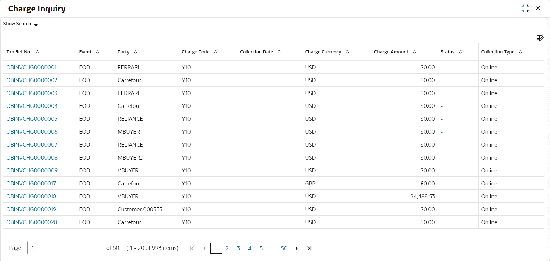Viewport: 550px width, 261px height.
Task: Jump to the first page with skip-back icon
Action: tap(192, 248)
